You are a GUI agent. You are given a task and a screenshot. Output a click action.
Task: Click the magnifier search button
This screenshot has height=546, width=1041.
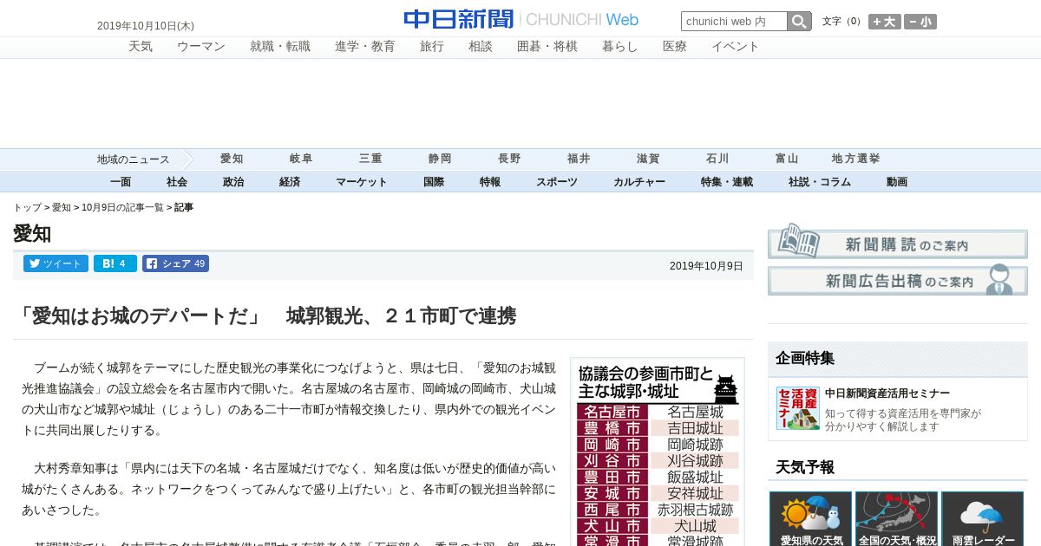[799, 22]
